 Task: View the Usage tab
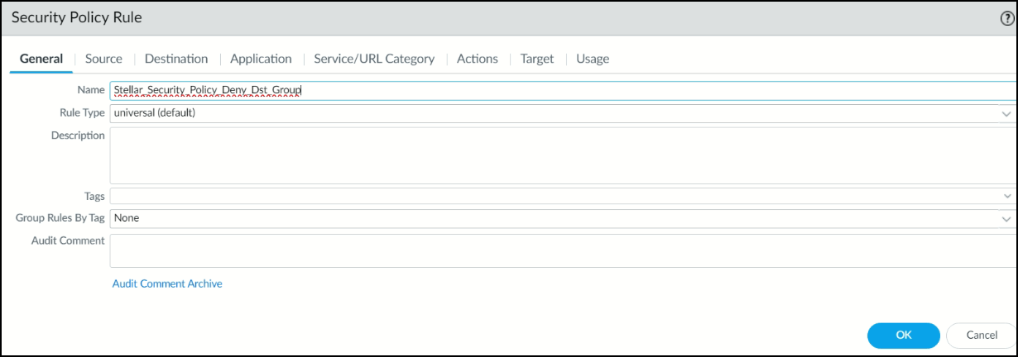593,59
